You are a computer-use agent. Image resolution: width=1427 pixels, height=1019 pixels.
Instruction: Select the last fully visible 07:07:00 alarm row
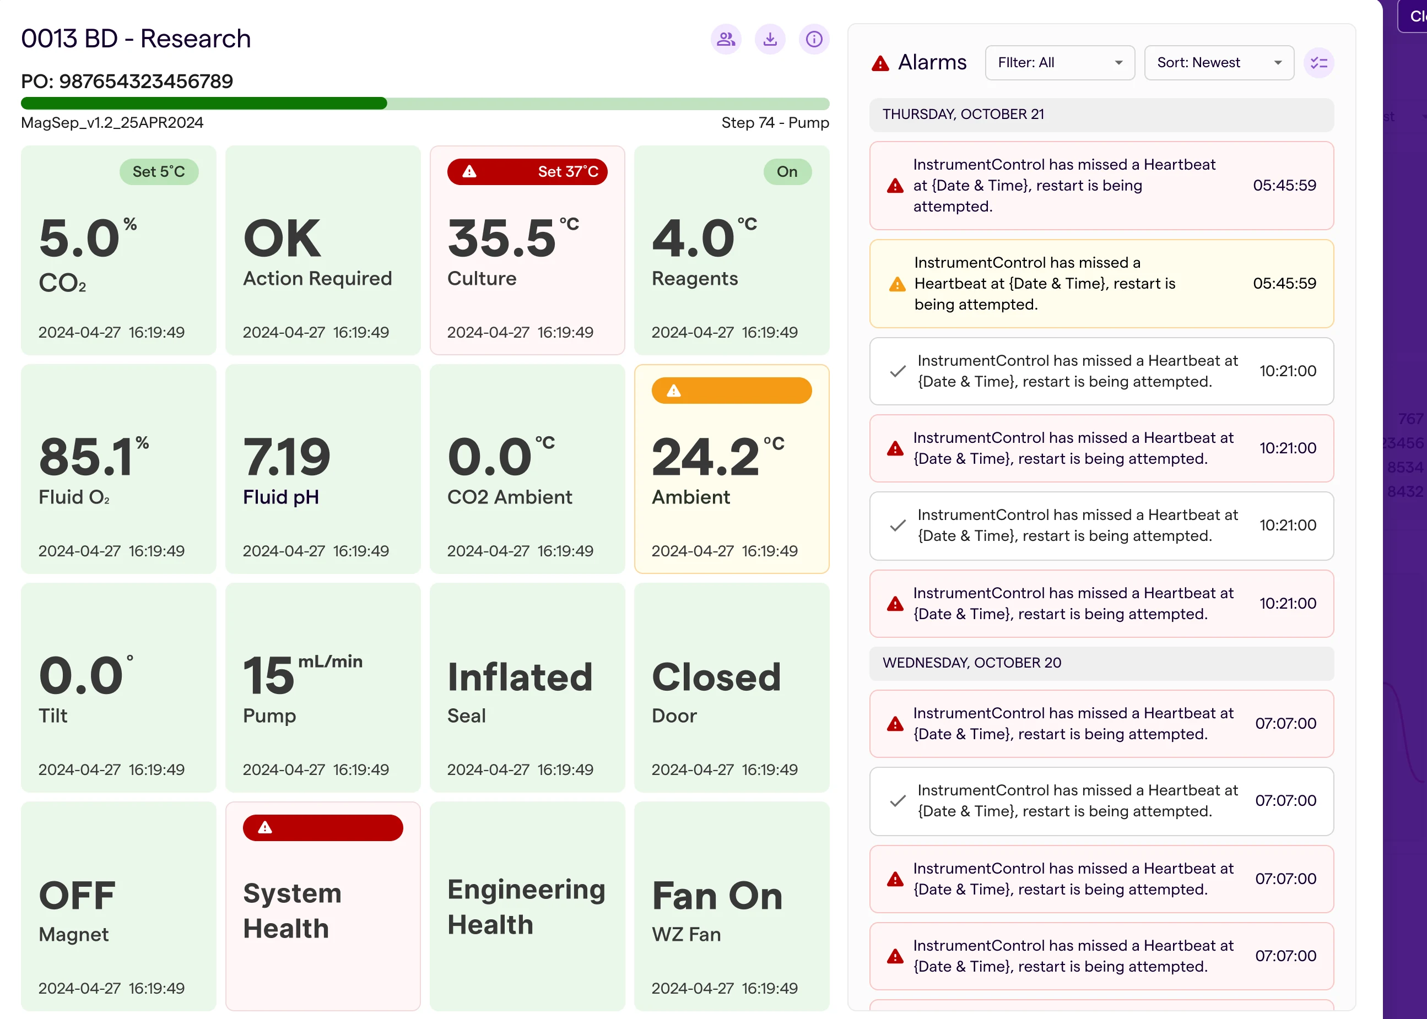1101,956
